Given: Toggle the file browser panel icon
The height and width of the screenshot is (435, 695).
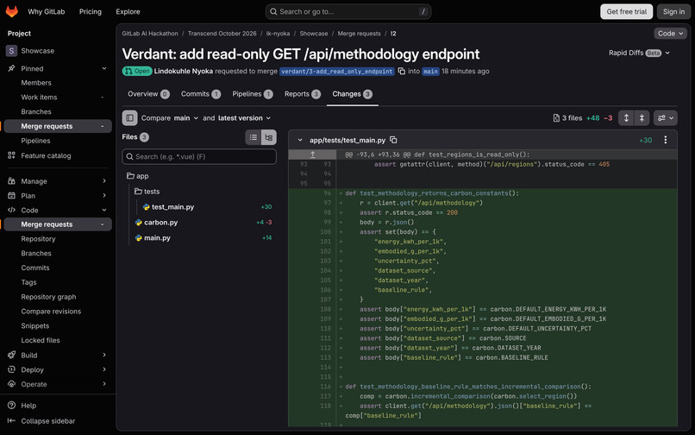Looking at the screenshot, I should click(x=129, y=117).
